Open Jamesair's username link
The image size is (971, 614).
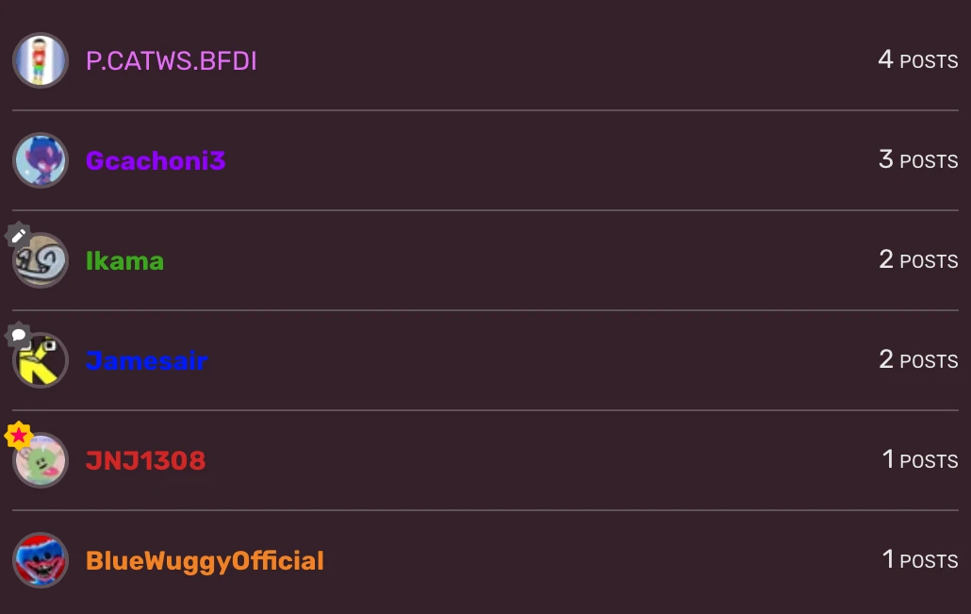147,360
